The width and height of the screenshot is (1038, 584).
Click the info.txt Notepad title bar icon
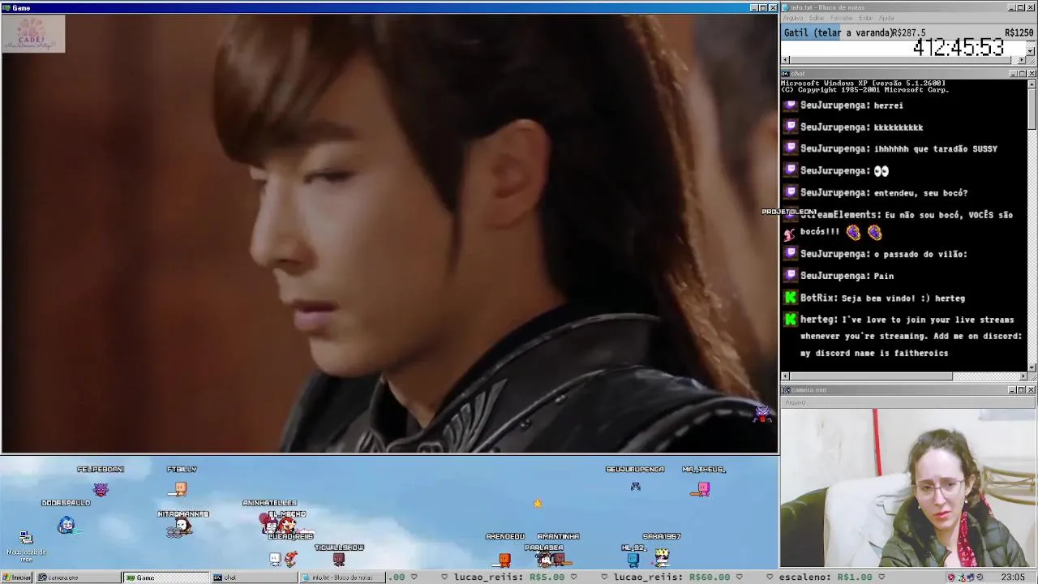[785, 7]
